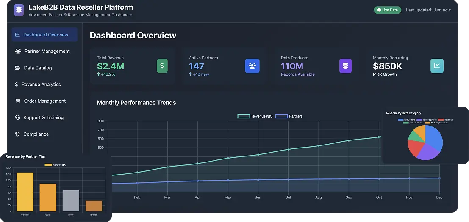
Task: Click the Dashboard Overview page heading
Action: click(x=133, y=35)
